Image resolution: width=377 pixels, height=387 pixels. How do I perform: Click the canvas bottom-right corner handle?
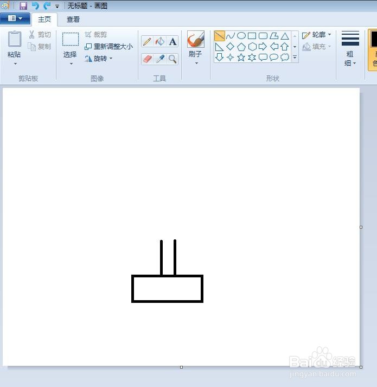point(361,367)
